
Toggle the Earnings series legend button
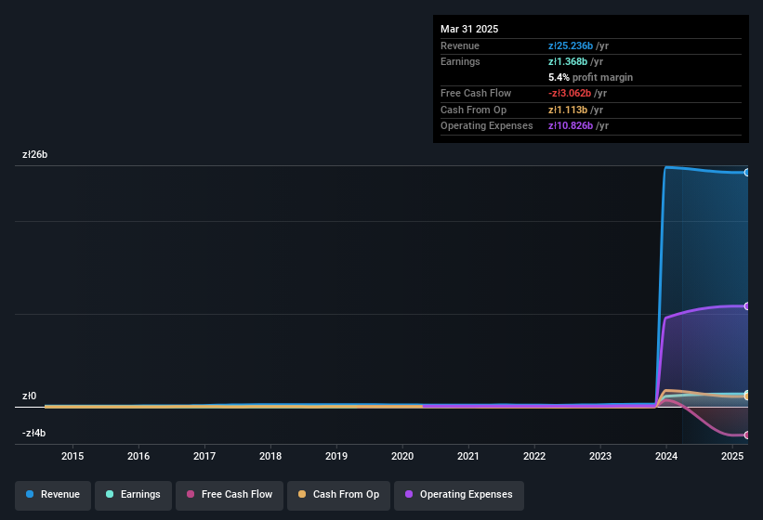pyautogui.click(x=133, y=495)
